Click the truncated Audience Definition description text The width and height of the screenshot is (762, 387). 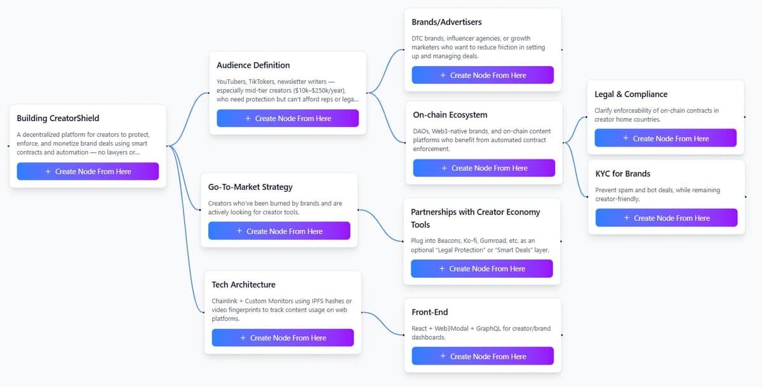288,90
